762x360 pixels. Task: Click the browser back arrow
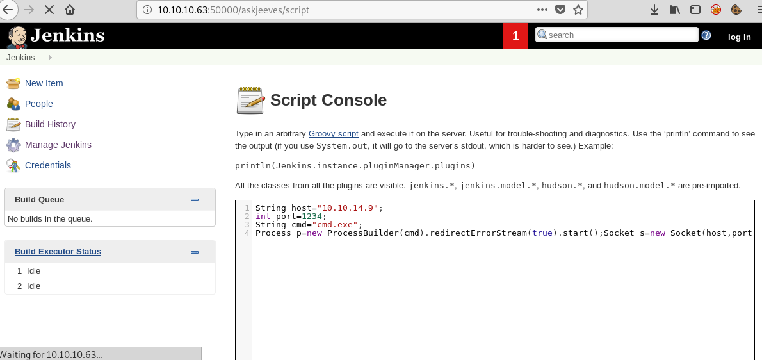point(7,10)
